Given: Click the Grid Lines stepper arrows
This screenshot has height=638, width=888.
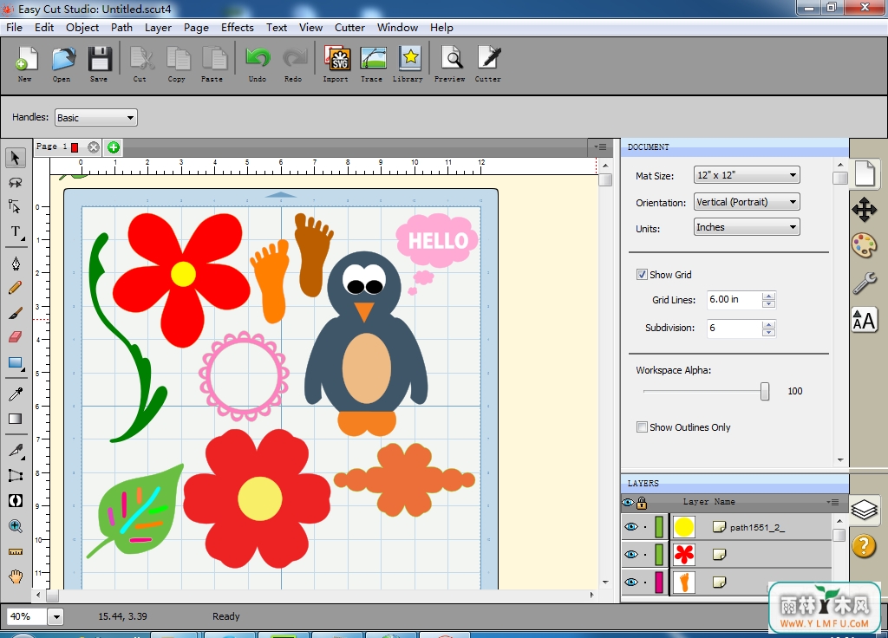Looking at the screenshot, I should point(768,299).
